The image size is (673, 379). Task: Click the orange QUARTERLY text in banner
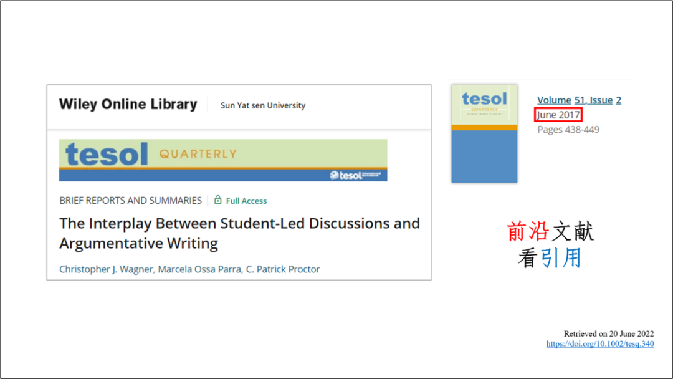pos(198,154)
